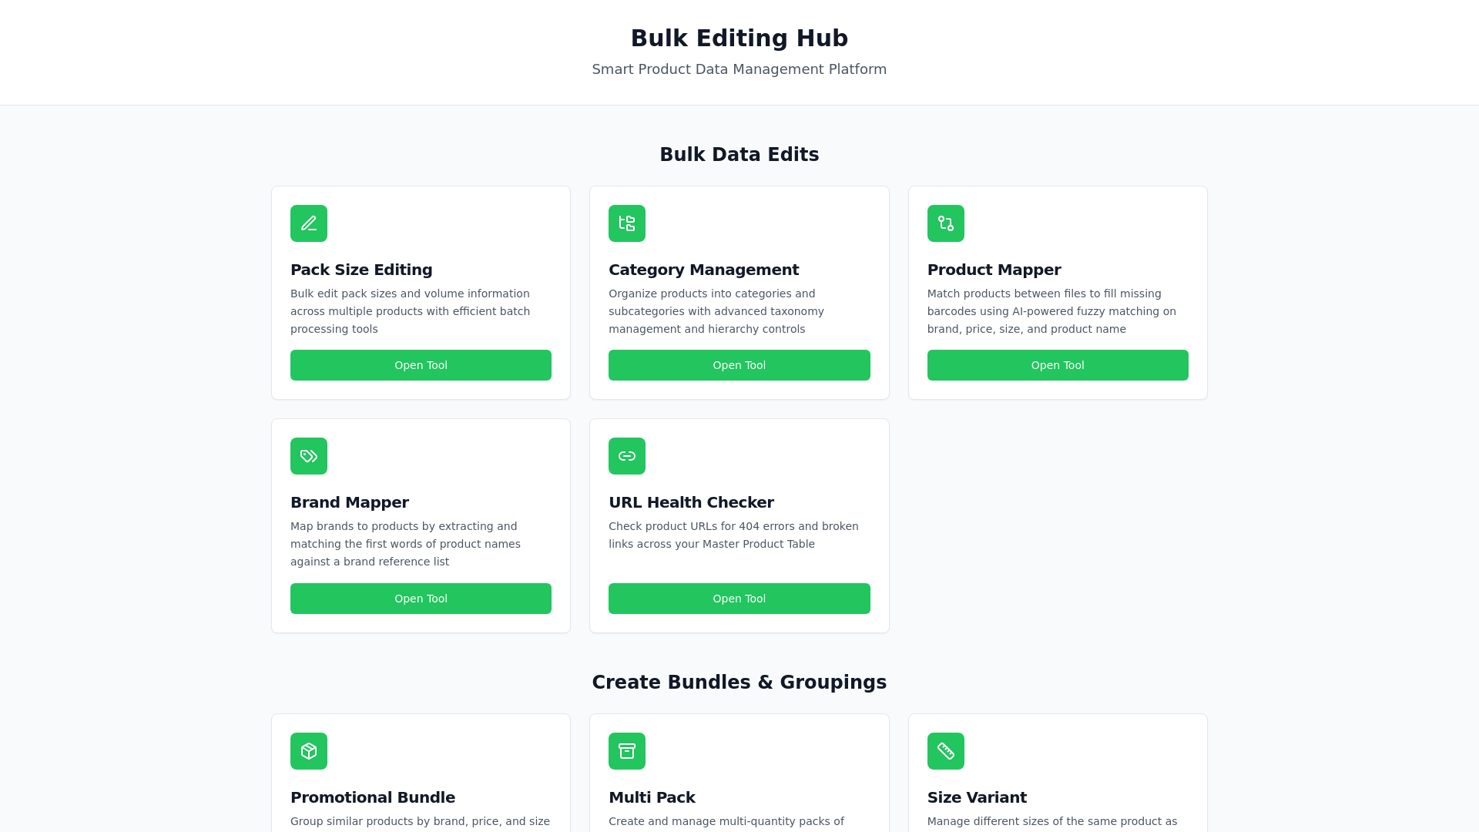
Task: Click the Brand Mapper description paragraph
Action: [x=405, y=544]
